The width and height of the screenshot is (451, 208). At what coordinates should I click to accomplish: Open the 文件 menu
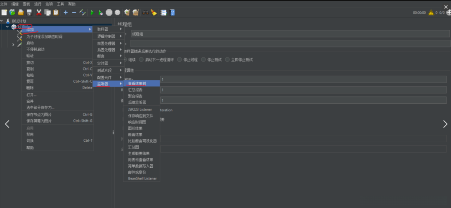click(x=4, y=4)
